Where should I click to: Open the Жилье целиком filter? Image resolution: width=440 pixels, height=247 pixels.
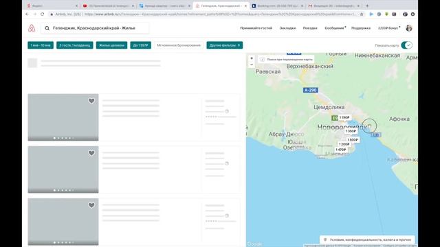(111, 45)
